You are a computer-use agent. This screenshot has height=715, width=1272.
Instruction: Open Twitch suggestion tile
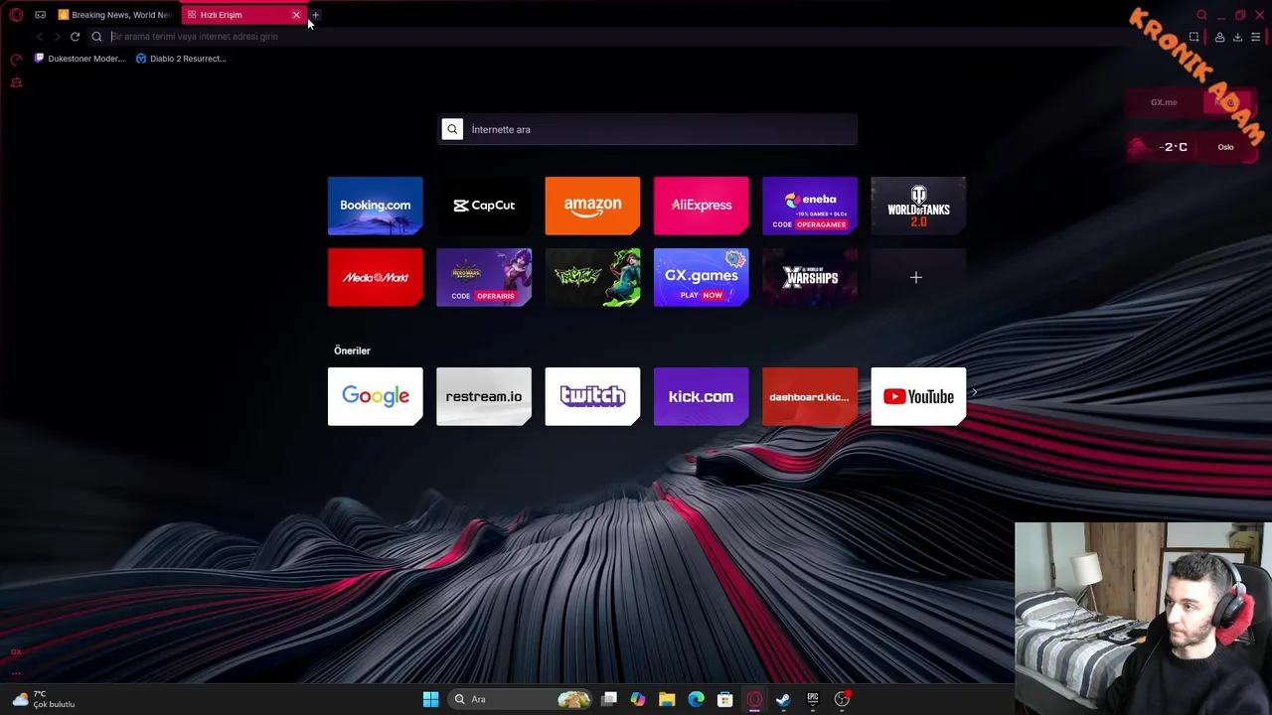coord(592,396)
